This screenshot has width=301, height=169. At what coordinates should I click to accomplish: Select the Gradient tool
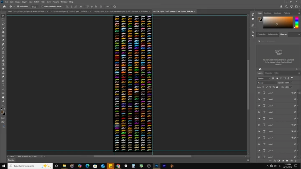(3, 65)
